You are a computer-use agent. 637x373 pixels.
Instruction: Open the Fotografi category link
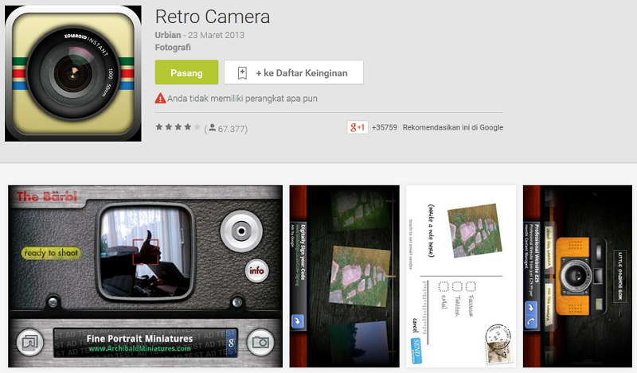tap(173, 47)
